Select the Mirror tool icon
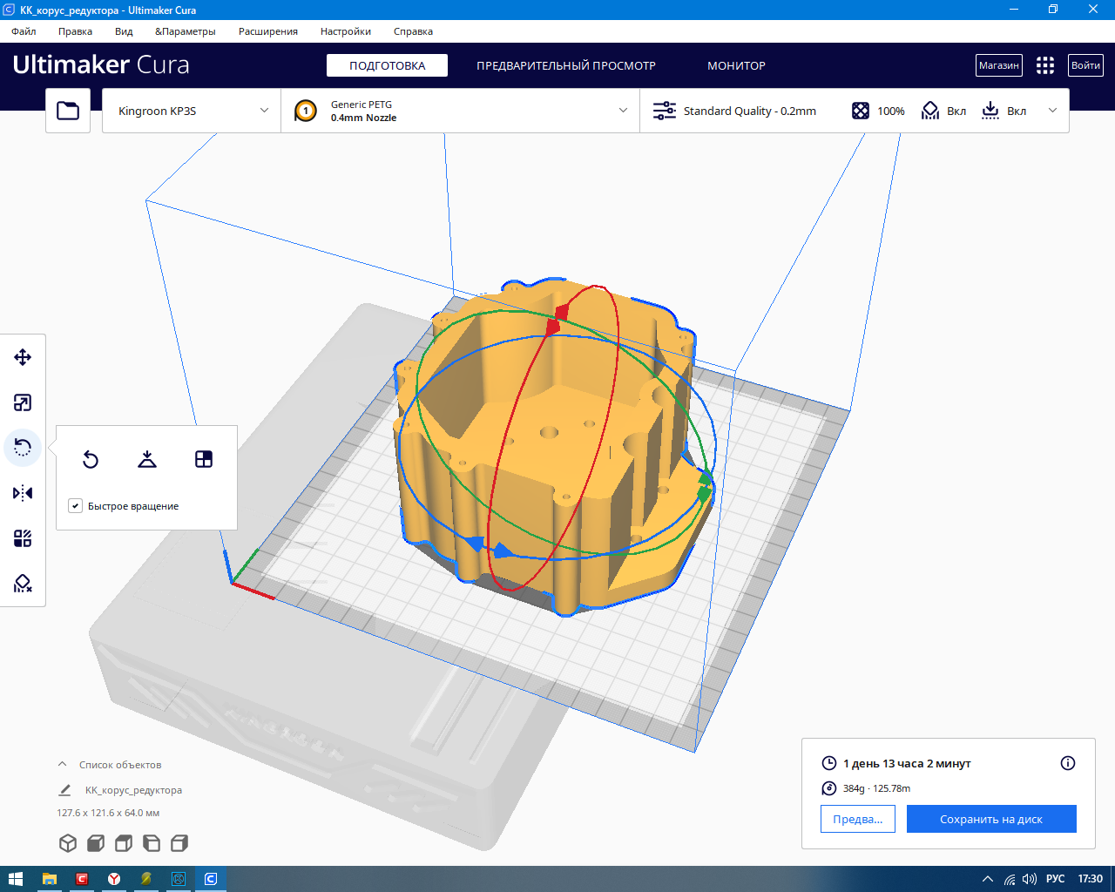Viewport: 1115px width, 892px height. tap(23, 493)
